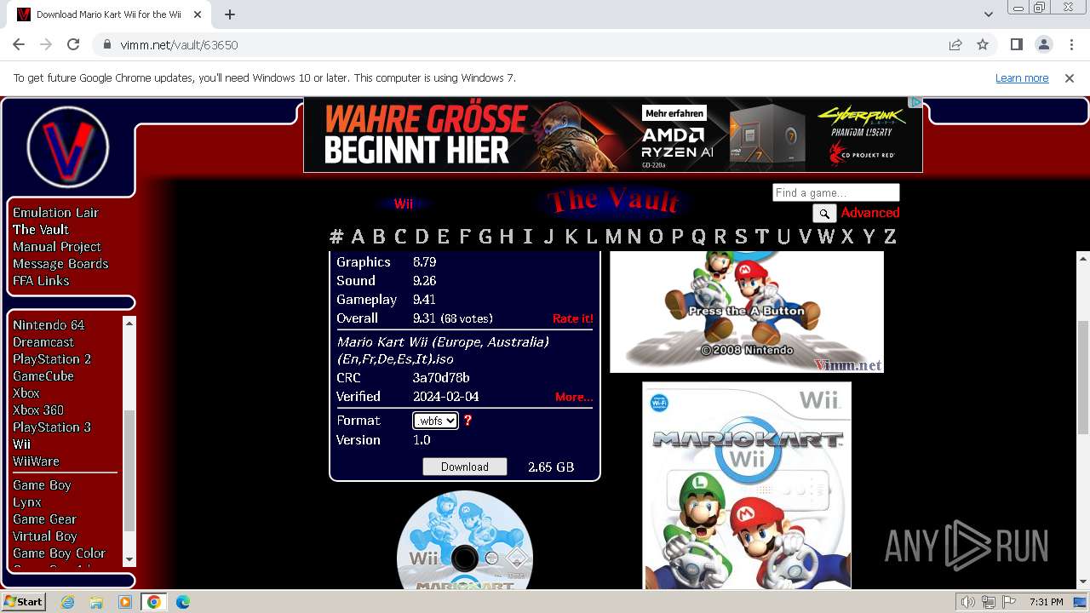Open the More... details link
The image size is (1090, 613).
(x=574, y=397)
